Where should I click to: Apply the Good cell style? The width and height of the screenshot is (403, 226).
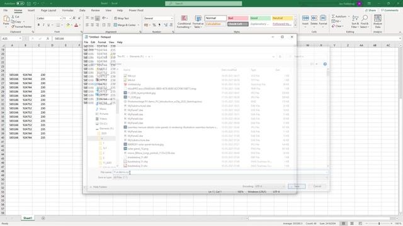pos(260,18)
